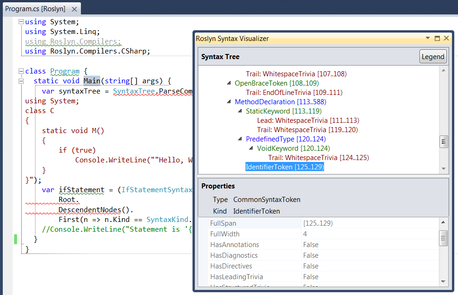The image size is (458, 295).
Task: Collapse the StaticKeyword node triangle
Action: pyautogui.click(x=240, y=111)
